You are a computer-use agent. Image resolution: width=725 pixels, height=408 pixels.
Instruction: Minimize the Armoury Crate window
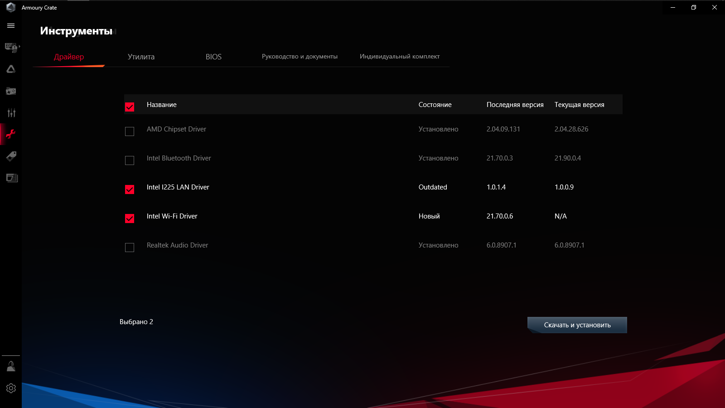pyautogui.click(x=673, y=7)
